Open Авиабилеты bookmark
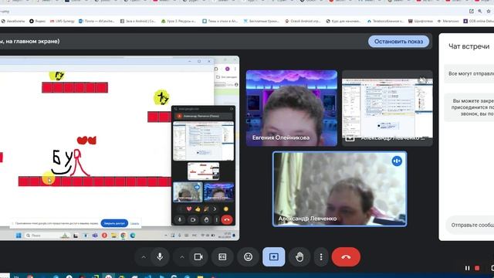 [13, 21]
